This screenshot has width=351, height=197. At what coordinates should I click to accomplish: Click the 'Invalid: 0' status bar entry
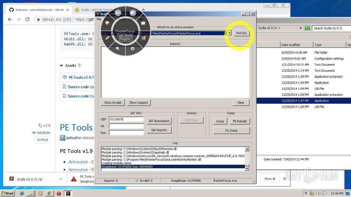[144, 181]
